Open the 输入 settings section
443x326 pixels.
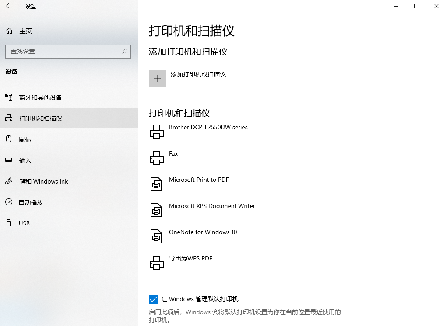[x=25, y=160]
